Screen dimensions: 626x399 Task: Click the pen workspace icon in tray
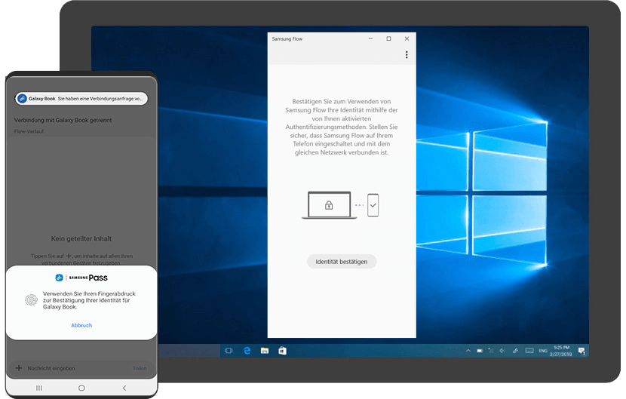click(x=515, y=351)
